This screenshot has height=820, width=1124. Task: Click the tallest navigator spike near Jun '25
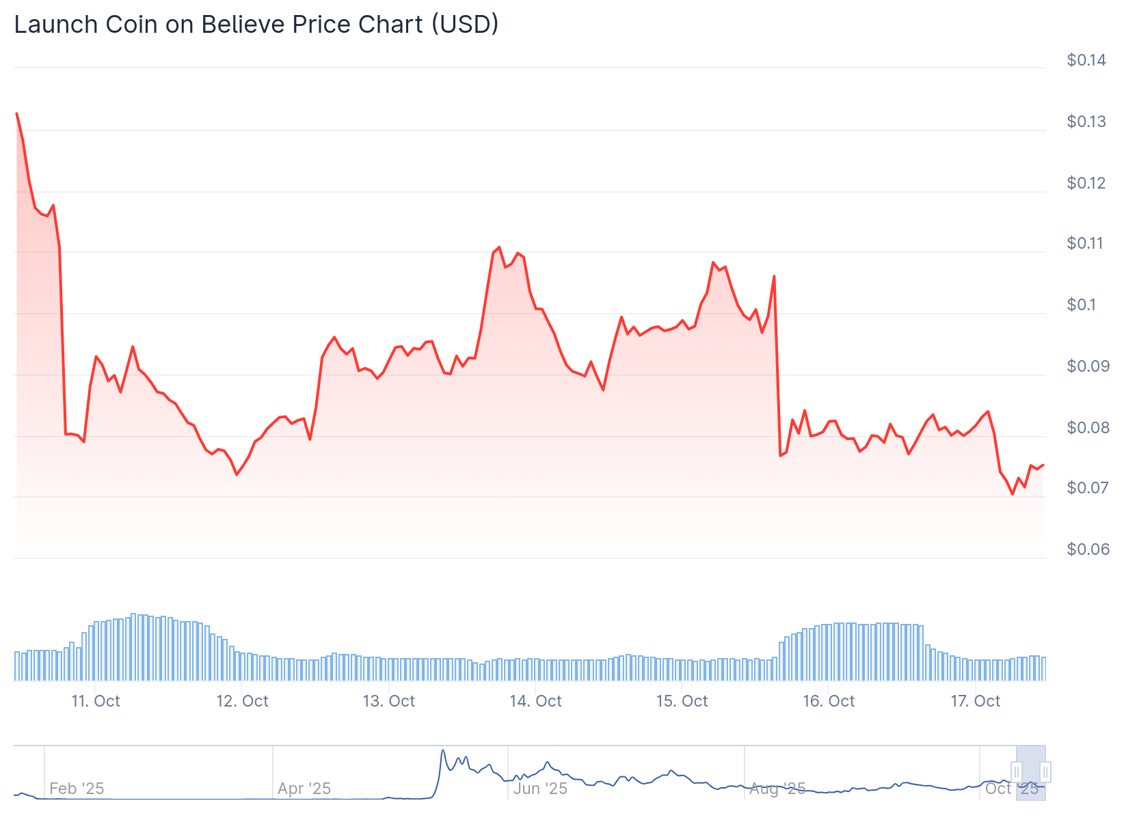pyautogui.click(x=443, y=751)
